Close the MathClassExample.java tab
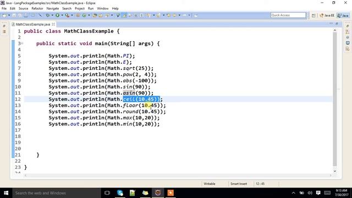 tap(53, 24)
